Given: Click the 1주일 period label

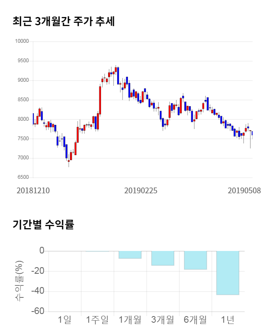Looking at the screenshot, I should point(97,320).
